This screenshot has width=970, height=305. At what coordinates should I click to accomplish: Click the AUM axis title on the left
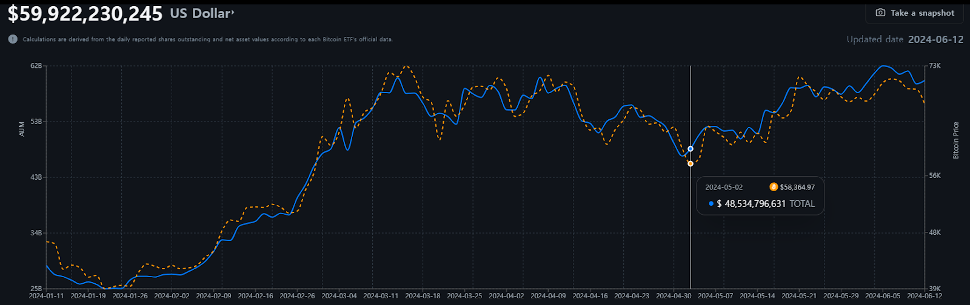click(22, 129)
